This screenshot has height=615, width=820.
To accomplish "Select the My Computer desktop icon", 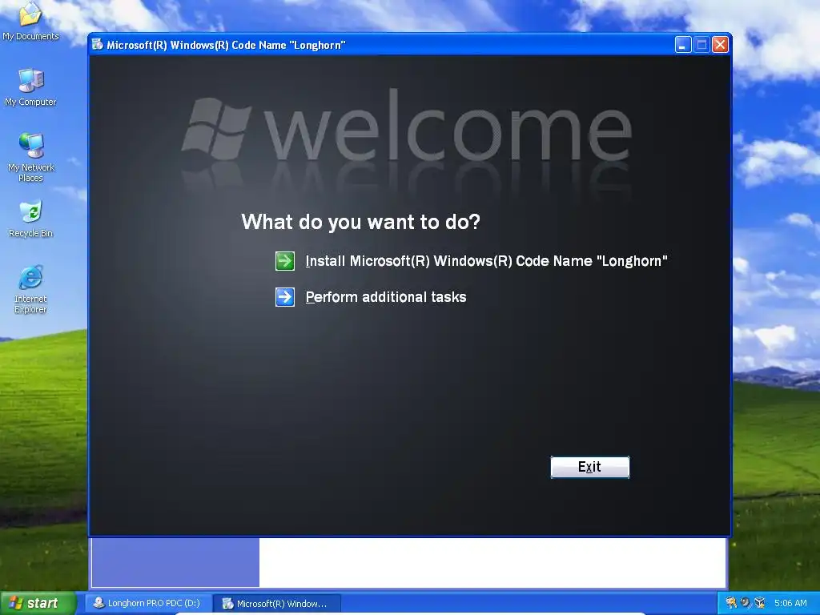I will coord(30,87).
